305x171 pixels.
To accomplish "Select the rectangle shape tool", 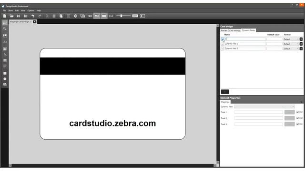I will (5, 73).
